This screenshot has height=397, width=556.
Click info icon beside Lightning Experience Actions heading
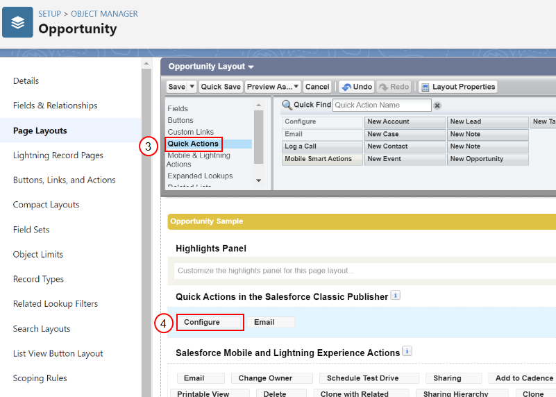tap(407, 351)
